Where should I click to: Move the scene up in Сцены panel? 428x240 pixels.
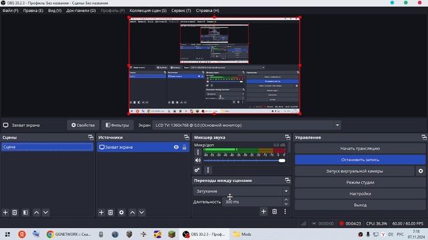36,212
